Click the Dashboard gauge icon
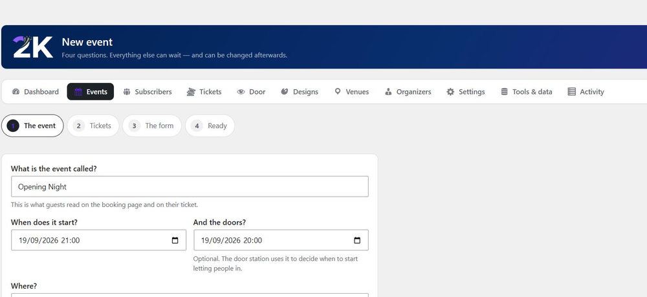Image resolution: width=647 pixels, height=297 pixels. [x=16, y=92]
